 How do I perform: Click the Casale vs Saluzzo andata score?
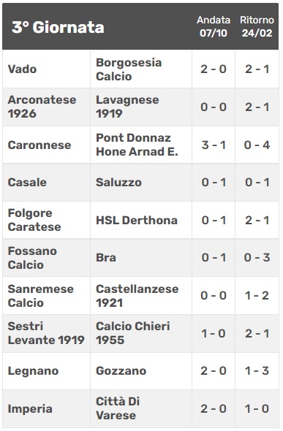[214, 182]
